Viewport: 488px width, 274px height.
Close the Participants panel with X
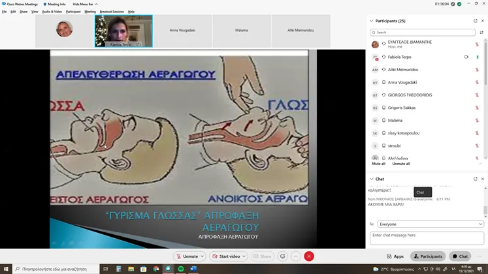[x=483, y=21]
